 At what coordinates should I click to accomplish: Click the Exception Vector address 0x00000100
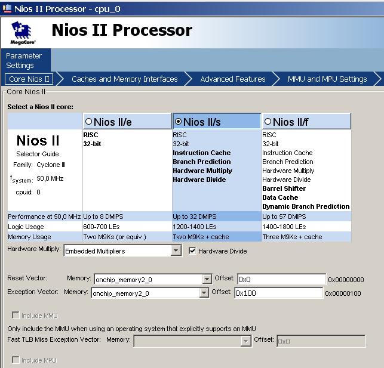pos(343,293)
